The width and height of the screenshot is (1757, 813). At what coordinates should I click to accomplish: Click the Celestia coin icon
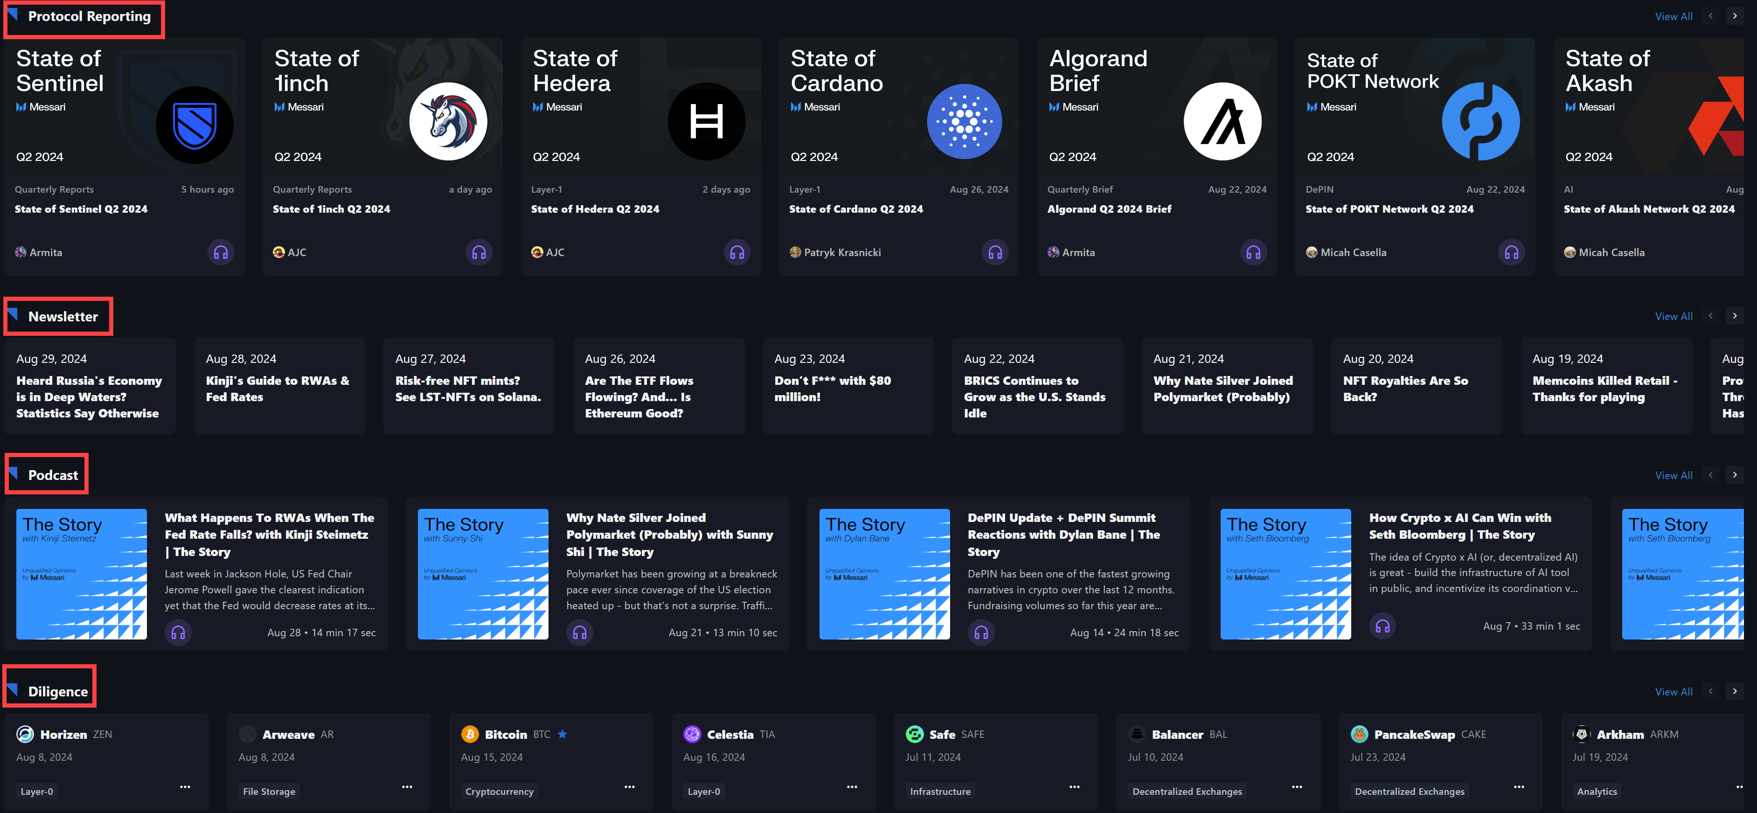coord(692,734)
